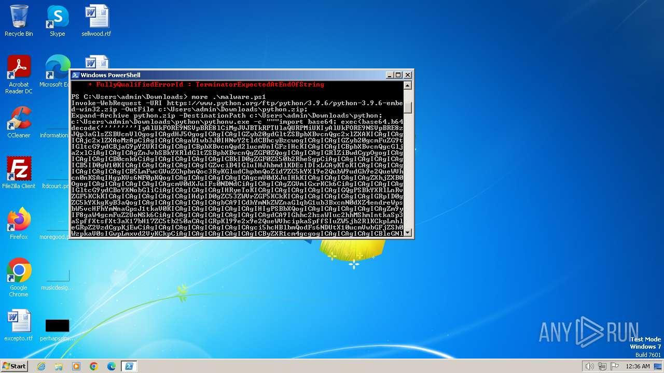Viewport: 664px width, 373px height.
Task: Click the 'more .\malware.ps1' command line
Action: [228, 97]
